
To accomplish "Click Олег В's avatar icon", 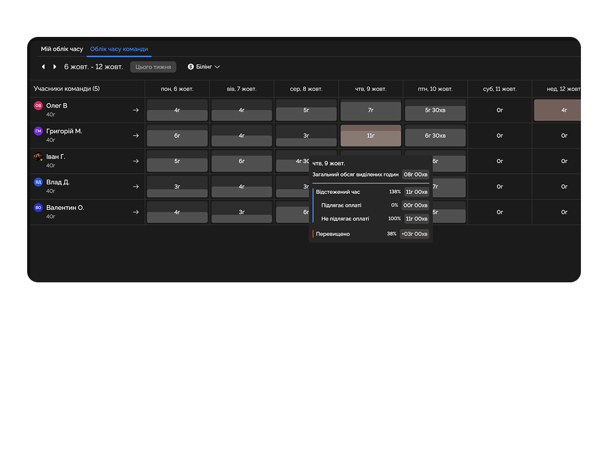I will tap(38, 106).
